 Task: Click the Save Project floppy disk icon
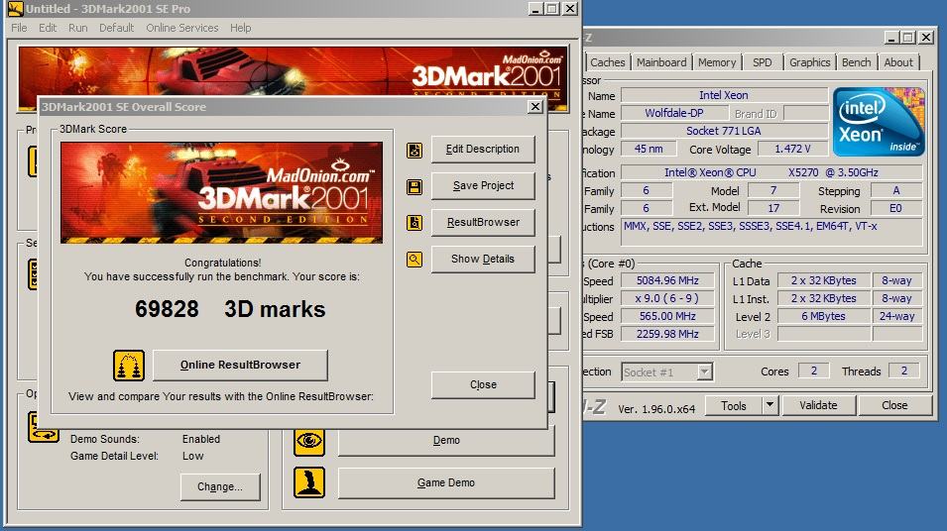(x=414, y=187)
